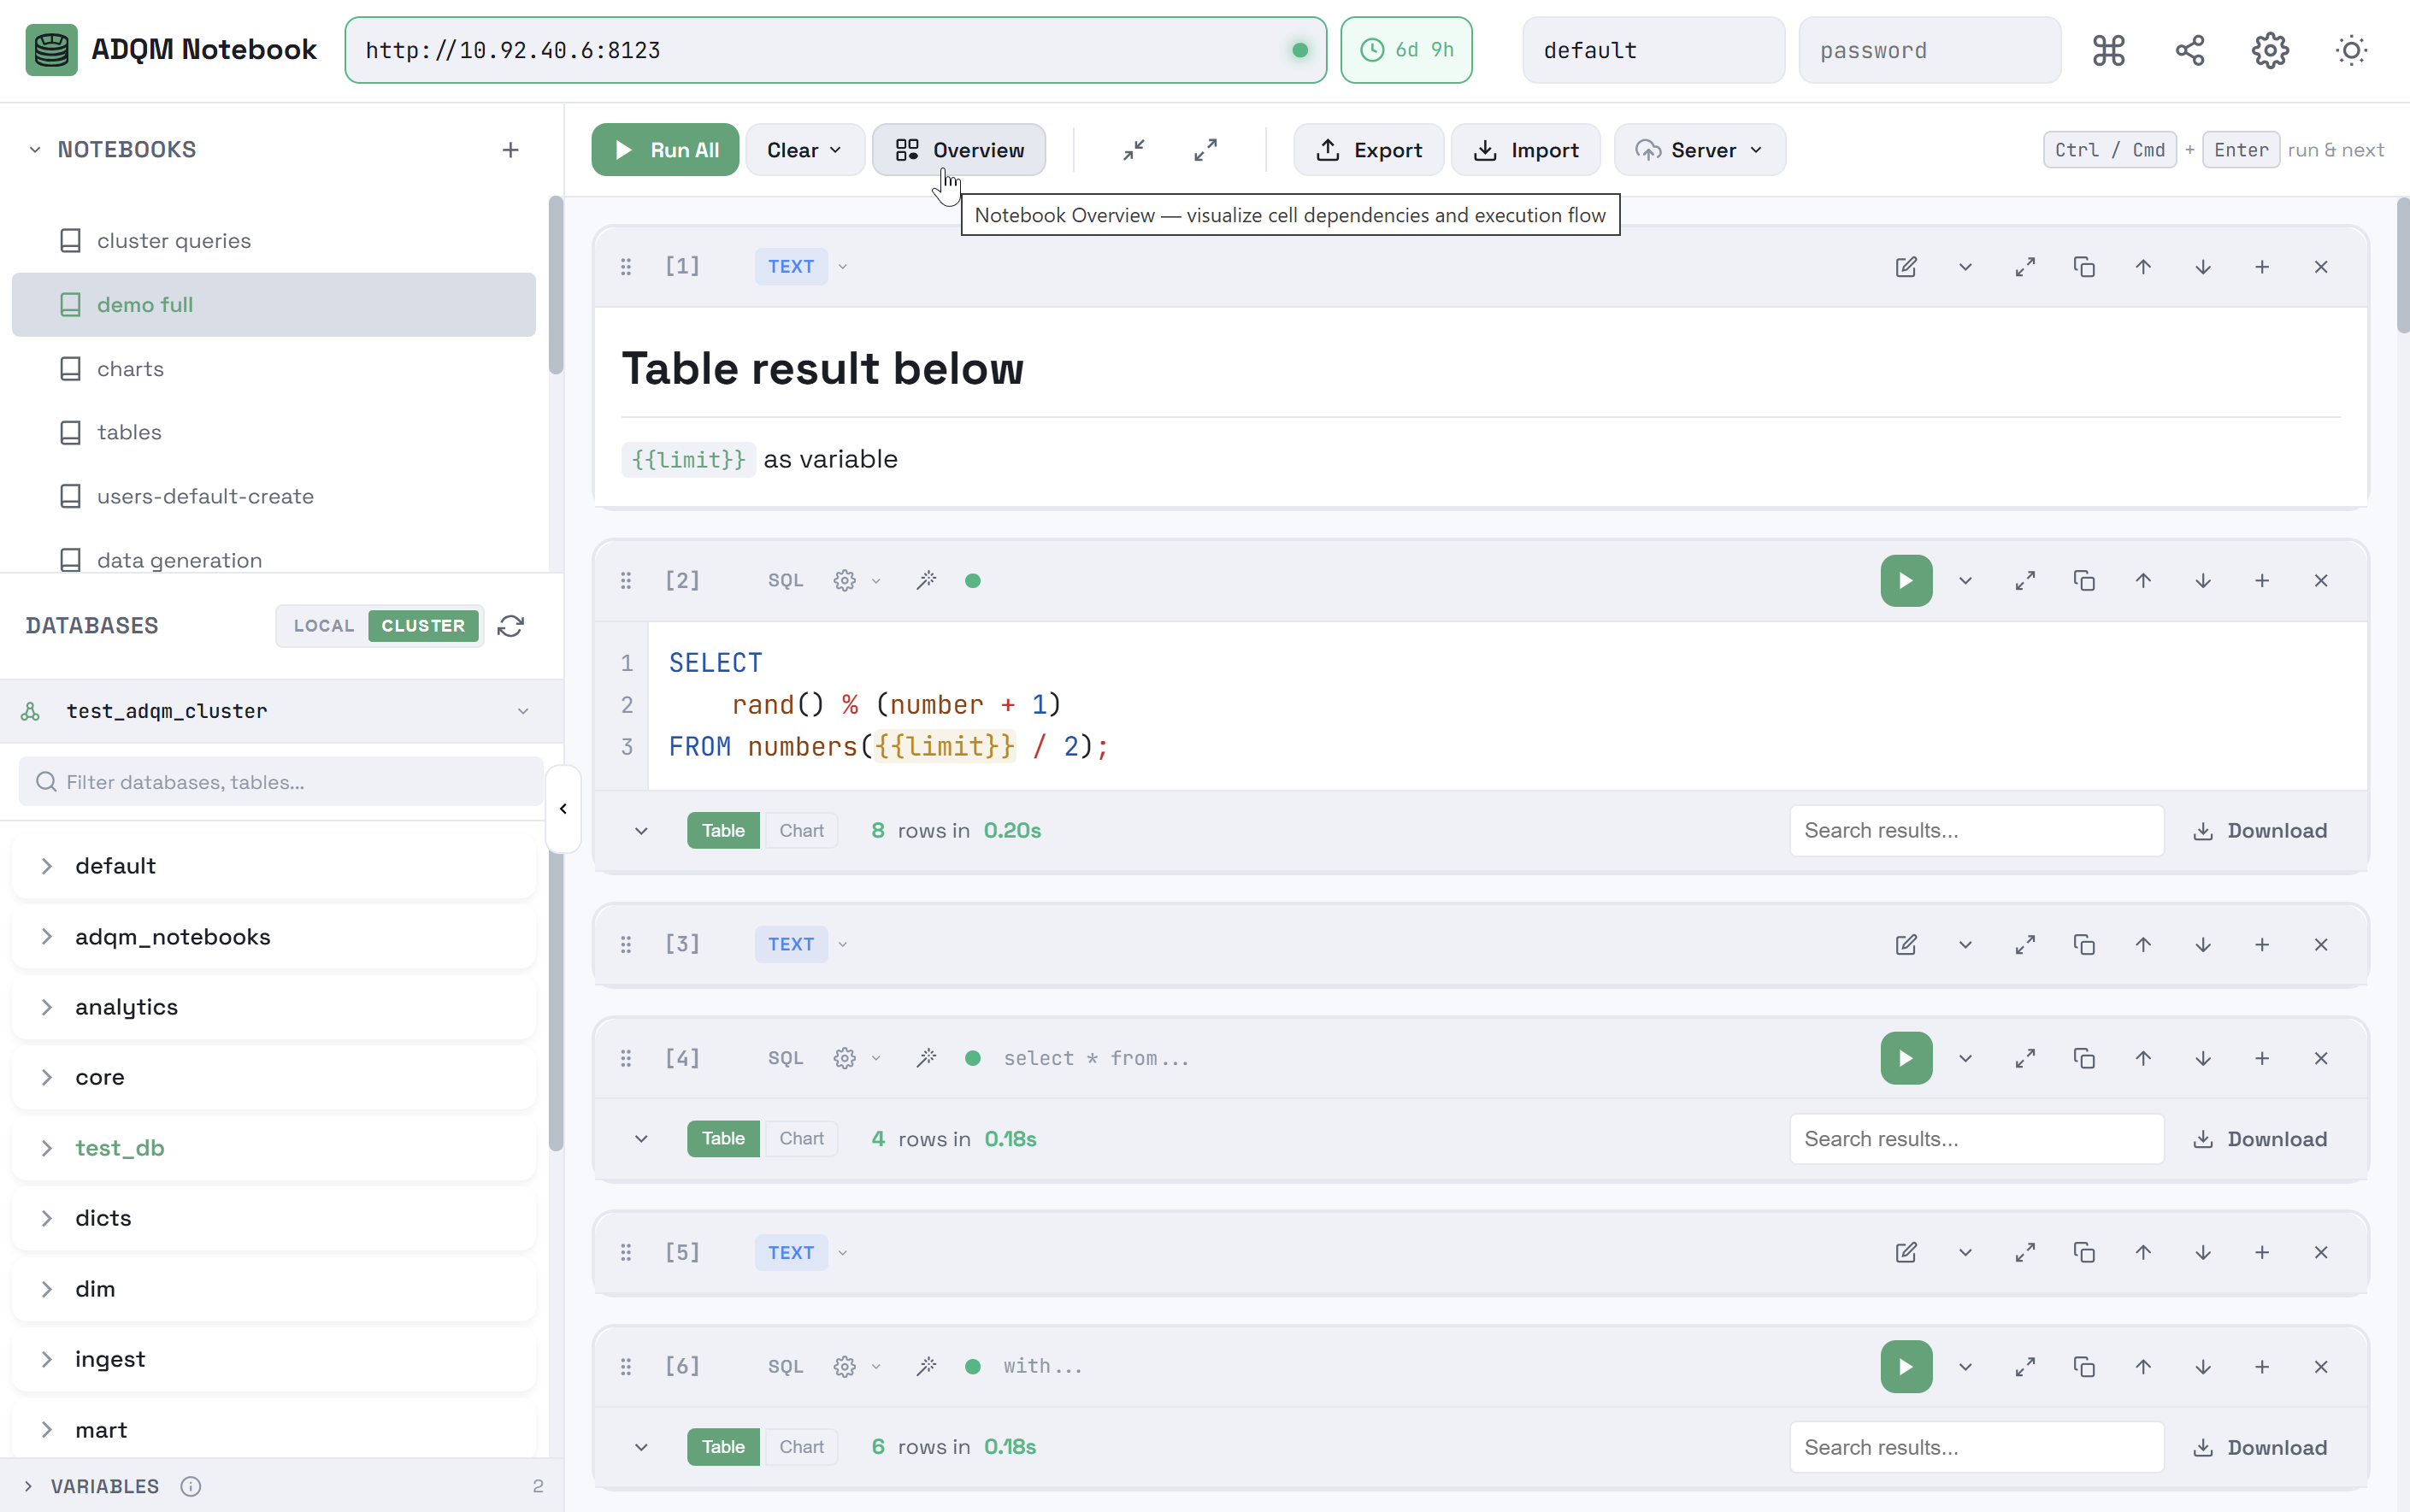Switch databases to CLUSTER mode
Screen dimensions: 2410x1512
[x=423, y=626]
